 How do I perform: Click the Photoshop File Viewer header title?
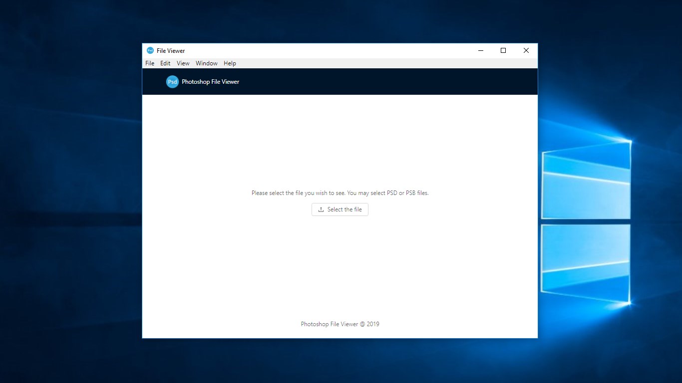pos(211,82)
